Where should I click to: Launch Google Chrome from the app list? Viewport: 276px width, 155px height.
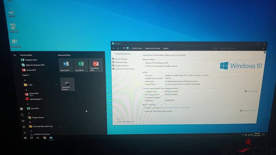coord(36,117)
